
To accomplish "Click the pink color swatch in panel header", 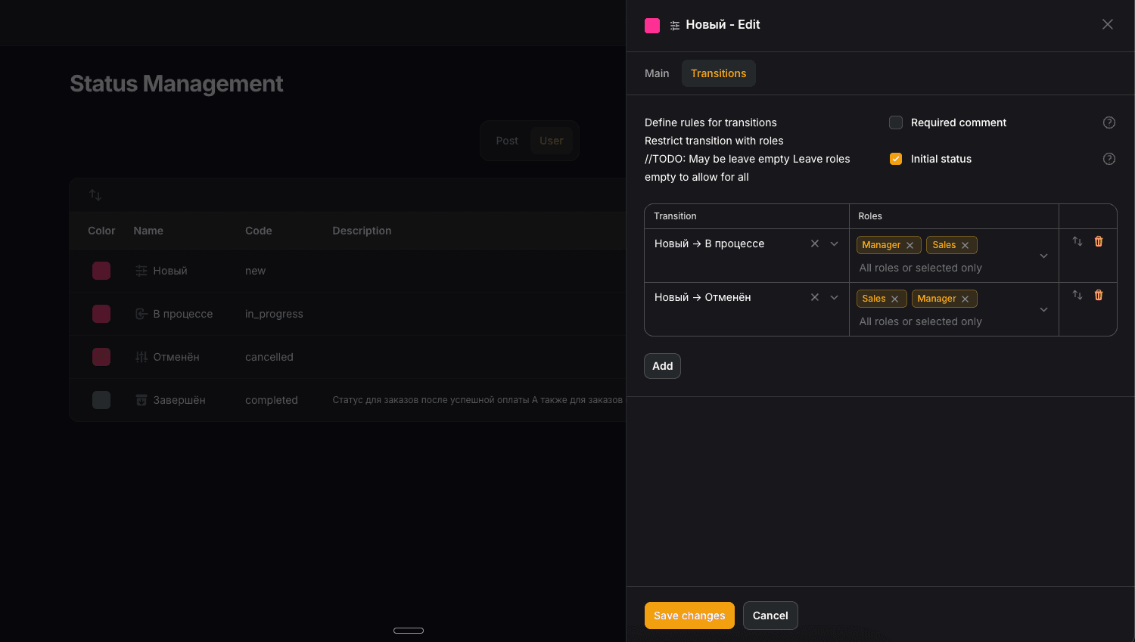I will pos(652,26).
